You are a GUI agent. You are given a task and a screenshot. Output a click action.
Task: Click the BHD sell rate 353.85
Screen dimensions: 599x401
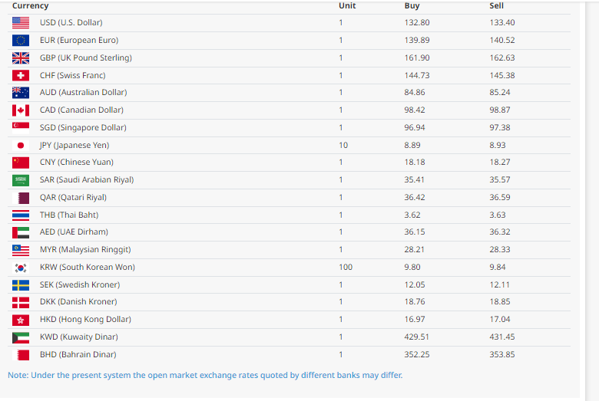click(502, 354)
